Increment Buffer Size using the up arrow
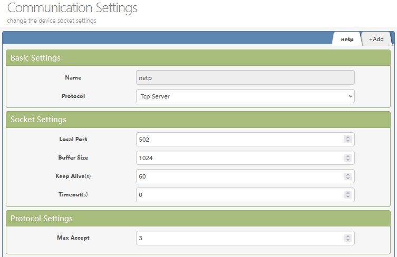Image resolution: width=397 pixels, height=257 pixels. [x=347, y=156]
